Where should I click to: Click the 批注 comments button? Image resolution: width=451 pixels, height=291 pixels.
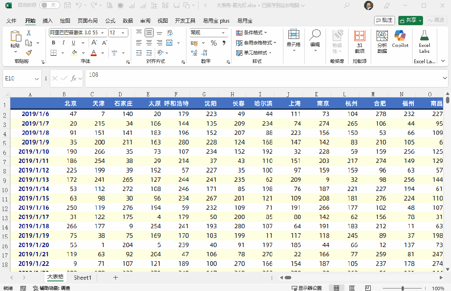click(384, 20)
